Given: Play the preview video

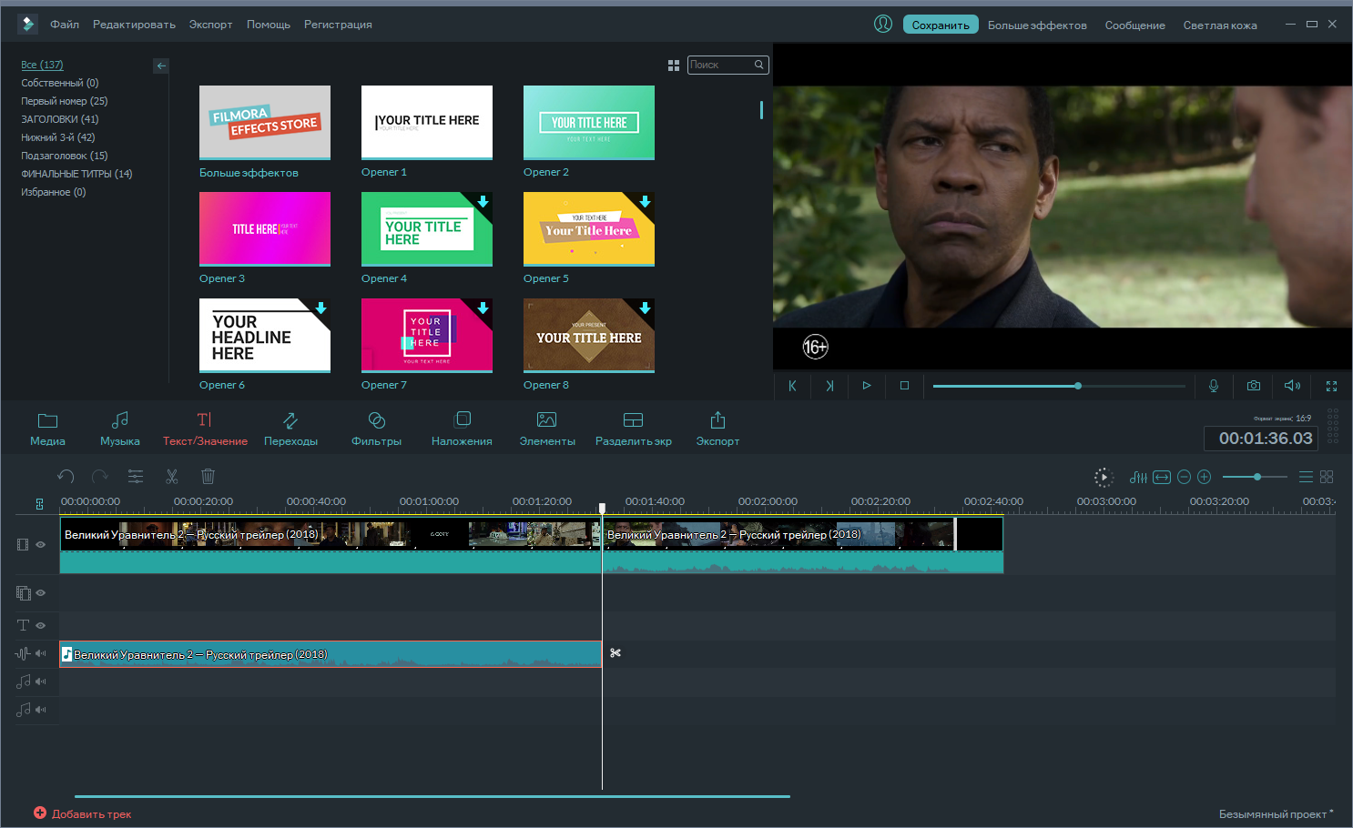Looking at the screenshot, I should pyautogui.click(x=867, y=386).
